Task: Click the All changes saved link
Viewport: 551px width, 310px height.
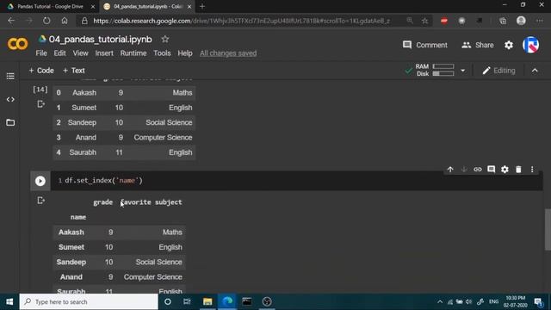Action: click(x=228, y=53)
